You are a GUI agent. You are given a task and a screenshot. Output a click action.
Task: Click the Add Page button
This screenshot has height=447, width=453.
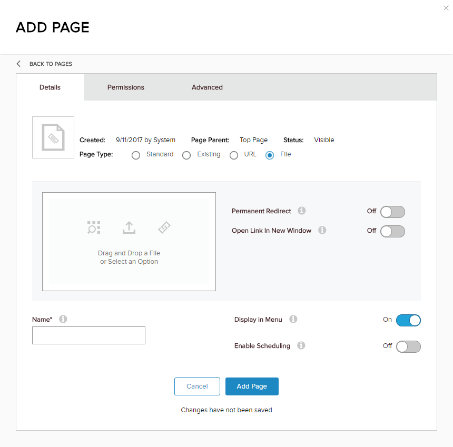tap(252, 386)
